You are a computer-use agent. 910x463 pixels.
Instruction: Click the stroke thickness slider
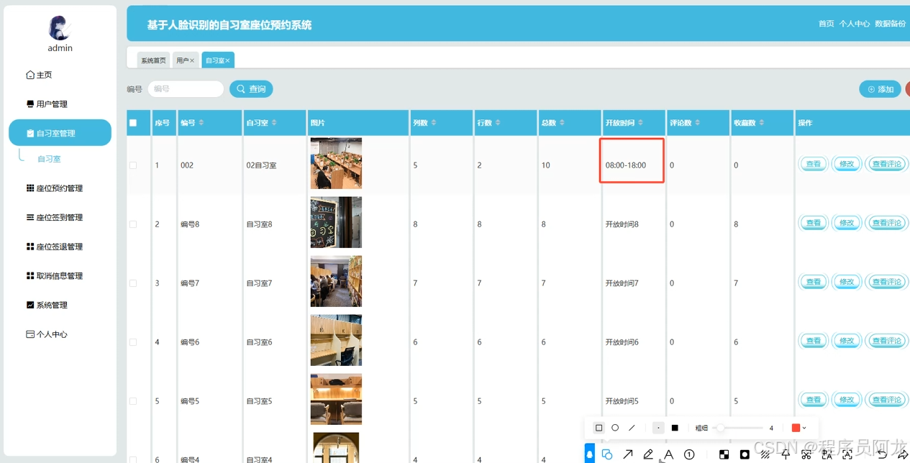(x=739, y=428)
